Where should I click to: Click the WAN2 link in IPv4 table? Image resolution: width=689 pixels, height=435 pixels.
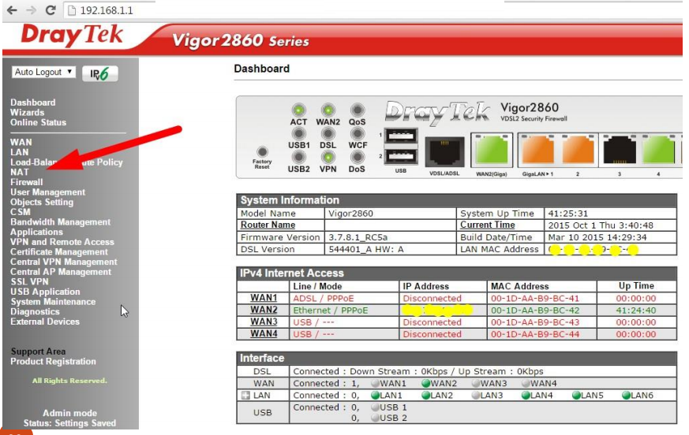264,310
